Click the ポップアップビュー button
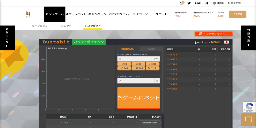This screenshot has width=256, height=128. point(214,34)
